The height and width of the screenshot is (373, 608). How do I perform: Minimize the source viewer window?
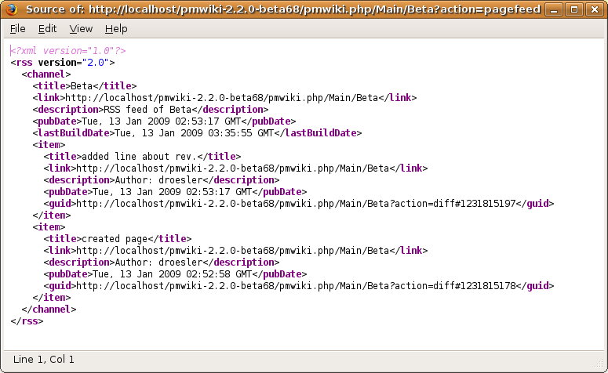(554, 9)
